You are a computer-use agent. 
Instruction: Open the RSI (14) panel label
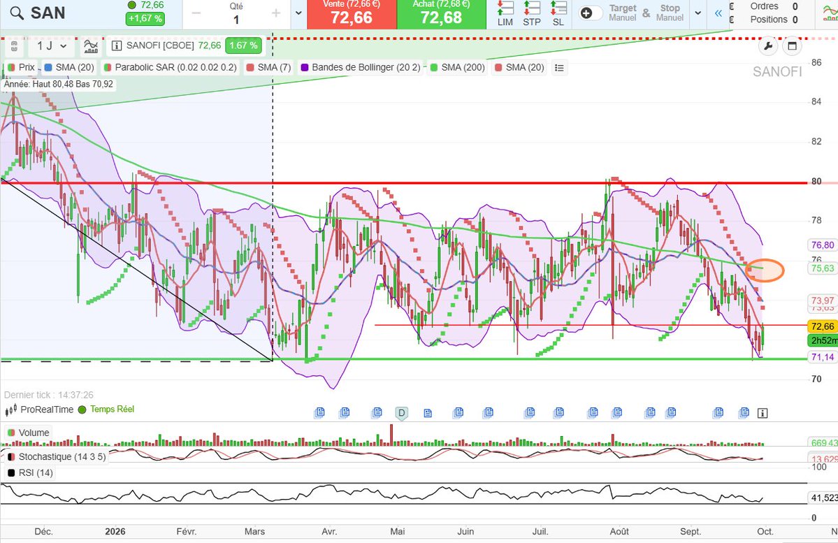click(x=30, y=473)
